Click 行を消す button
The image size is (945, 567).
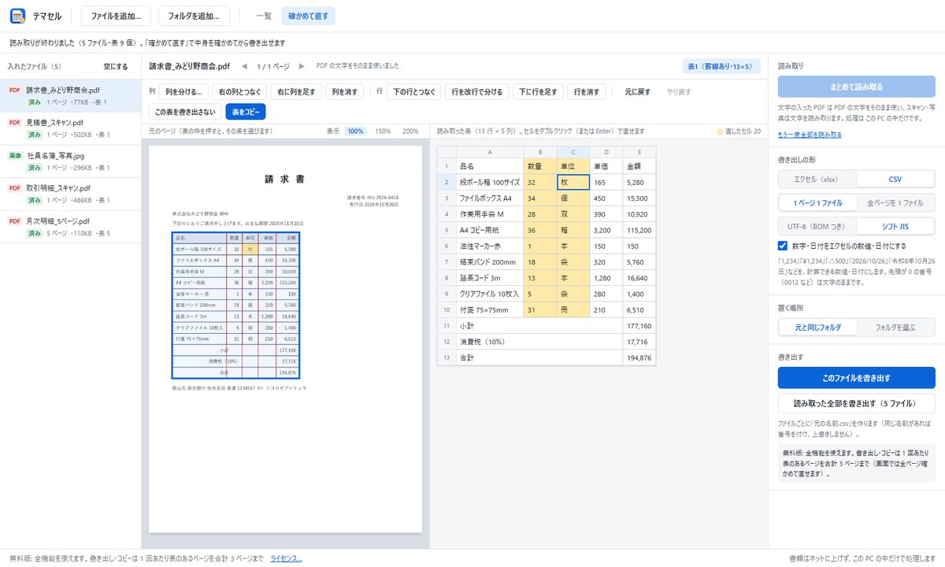click(x=587, y=92)
